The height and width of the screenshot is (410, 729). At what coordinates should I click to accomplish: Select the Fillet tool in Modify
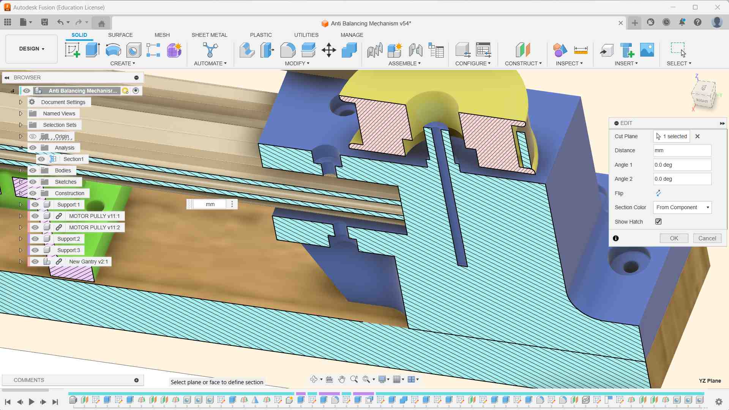pyautogui.click(x=288, y=50)
